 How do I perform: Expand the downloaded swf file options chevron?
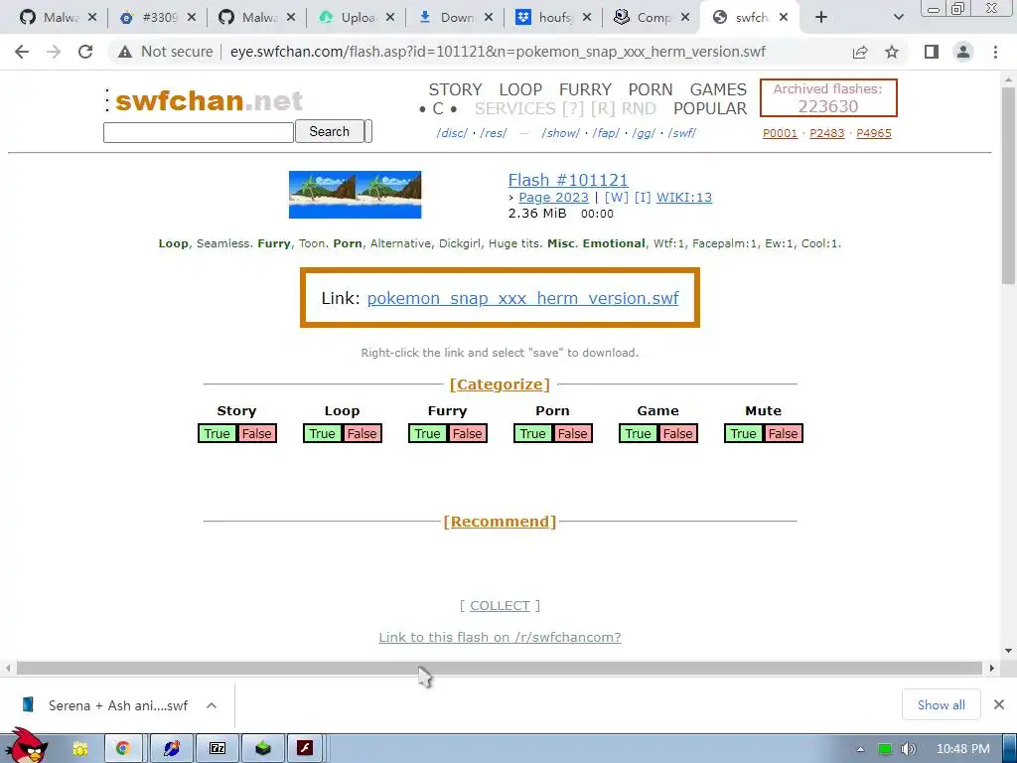(212, 705)
